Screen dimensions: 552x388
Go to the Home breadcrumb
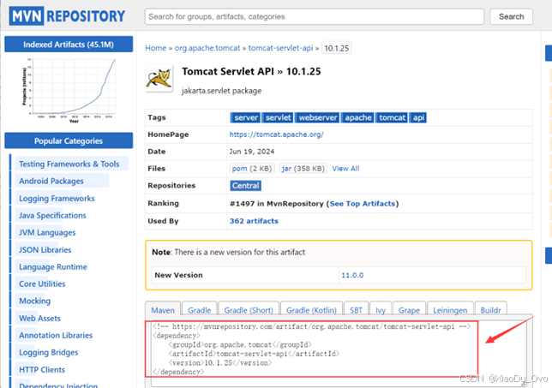(x=156, y=48)
